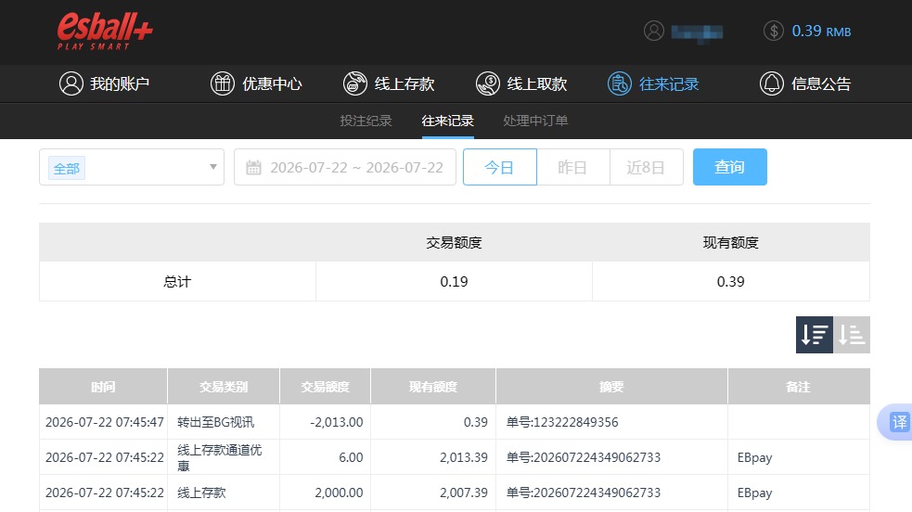This screenshot has height=512, width=912.
Task: Click the 译 translate floating button
Action: (897, 422)
